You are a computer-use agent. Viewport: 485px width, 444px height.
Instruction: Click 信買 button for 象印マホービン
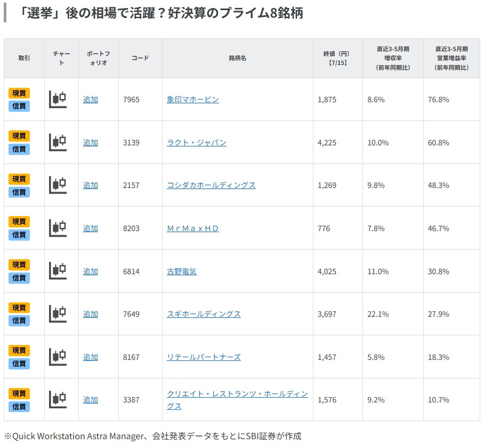click(x=19, y=106)
